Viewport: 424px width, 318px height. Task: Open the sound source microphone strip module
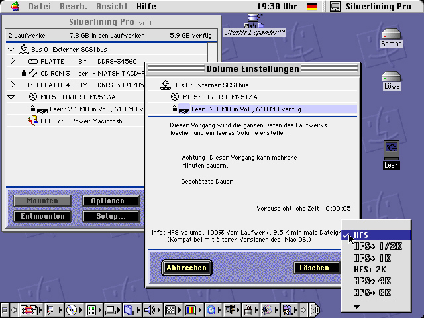[270, 310]
